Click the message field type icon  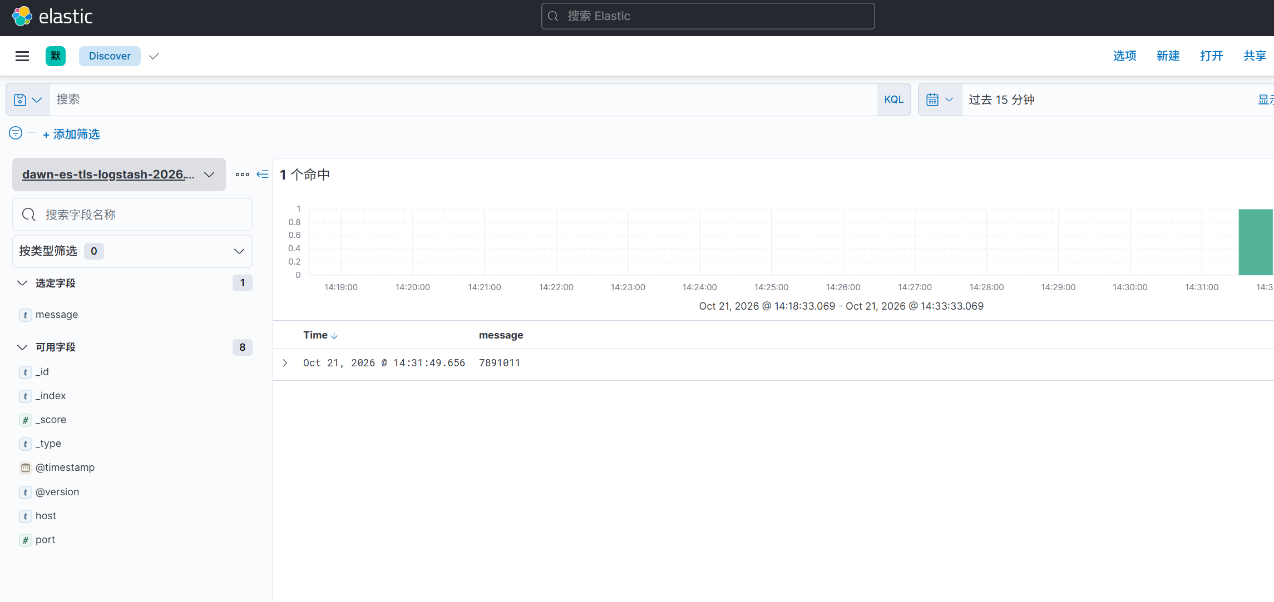(25, 315)
